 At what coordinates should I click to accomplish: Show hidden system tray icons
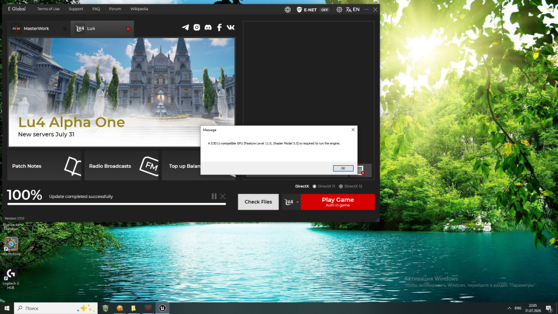pos(509,308)
